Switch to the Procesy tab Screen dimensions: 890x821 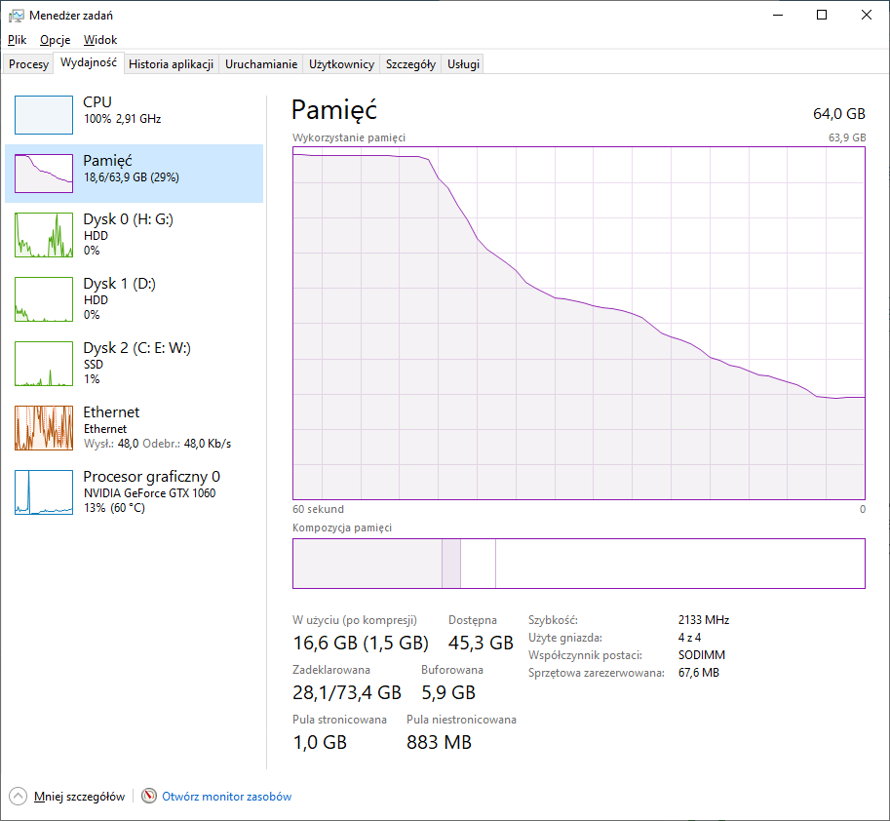pyautogui.click(x=28, y=64)
